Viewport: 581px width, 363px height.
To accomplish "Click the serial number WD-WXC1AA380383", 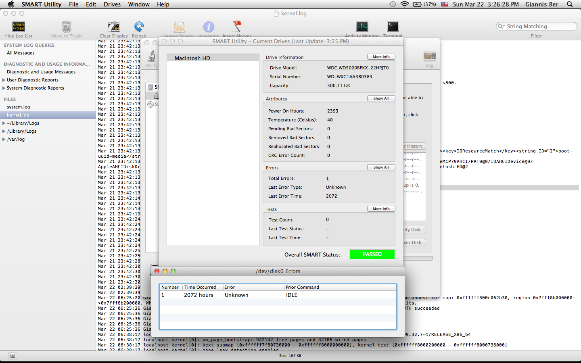I will 349,77.
